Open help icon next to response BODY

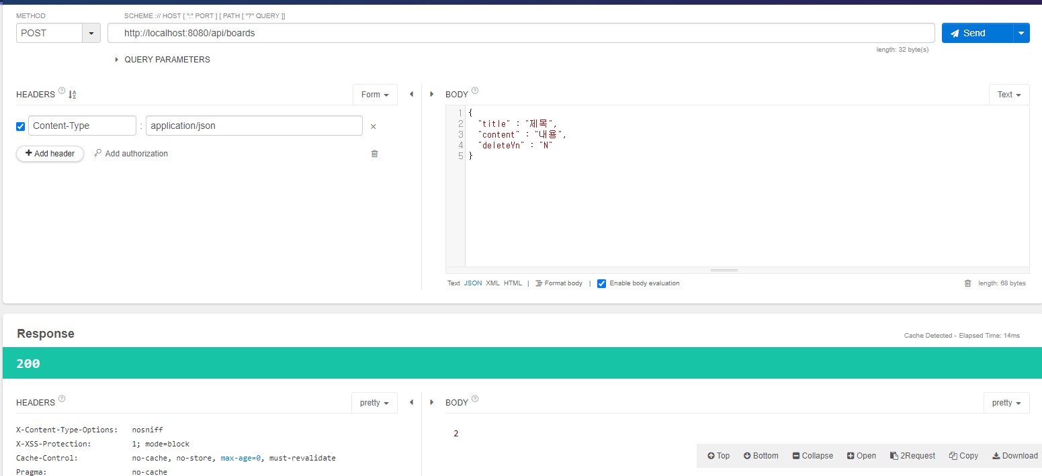point(475,399)
